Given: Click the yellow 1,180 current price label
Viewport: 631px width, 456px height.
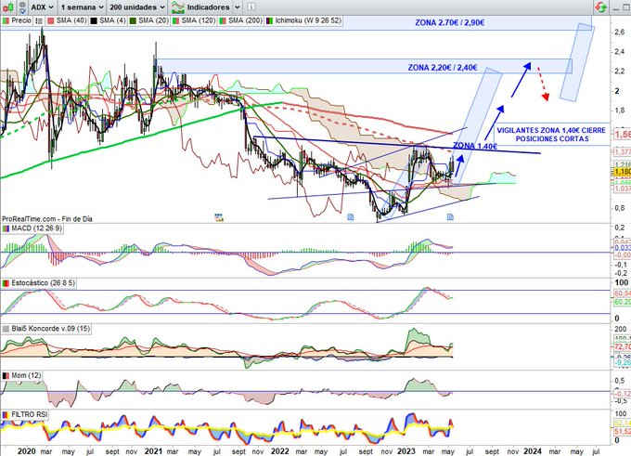Looking at the screenshot, I should (622, 172).
